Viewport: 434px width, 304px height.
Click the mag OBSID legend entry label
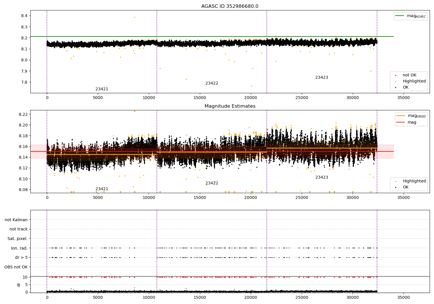click(x=417, y=116)
